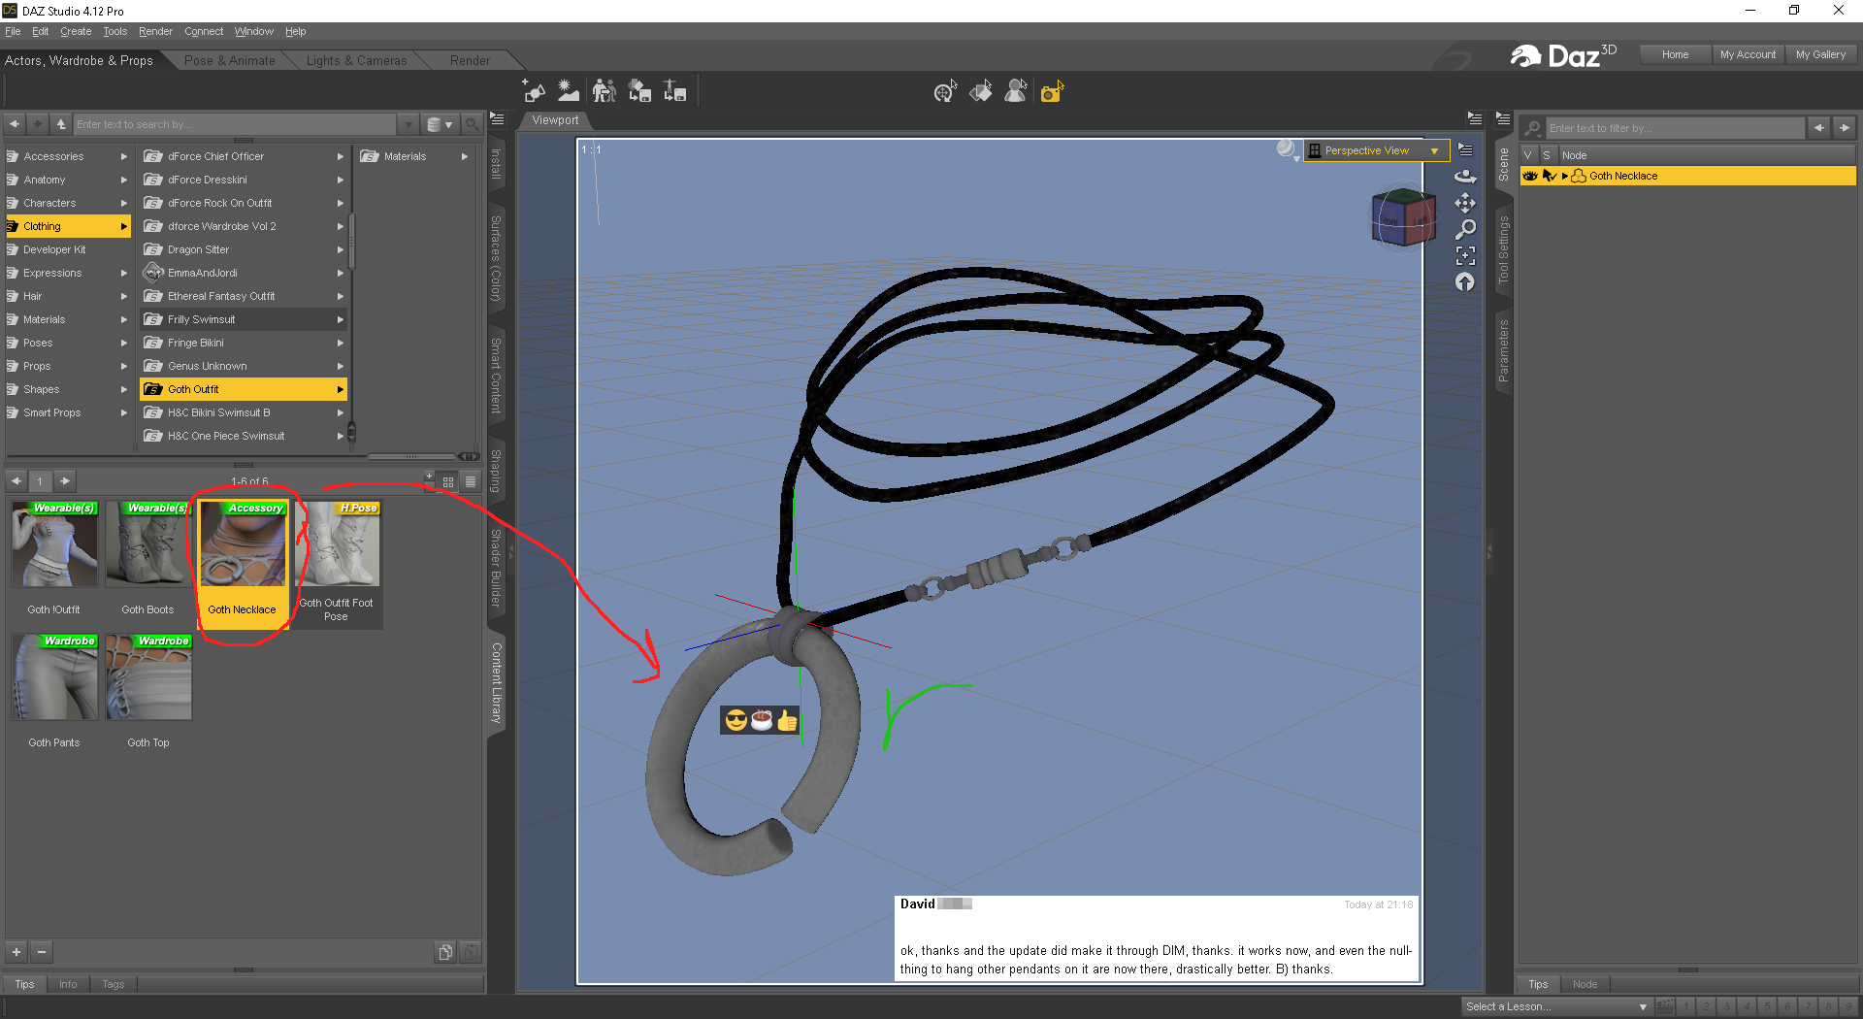Click the My Account button
This screenshot has height=1019, width=1863.
[1748, 54]
